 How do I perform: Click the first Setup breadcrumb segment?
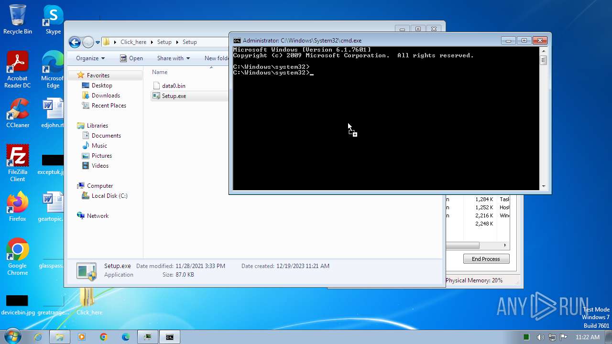coord(164,42)
